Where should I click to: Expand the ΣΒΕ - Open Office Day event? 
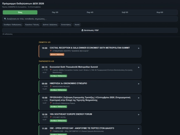(x=139, y=129)
